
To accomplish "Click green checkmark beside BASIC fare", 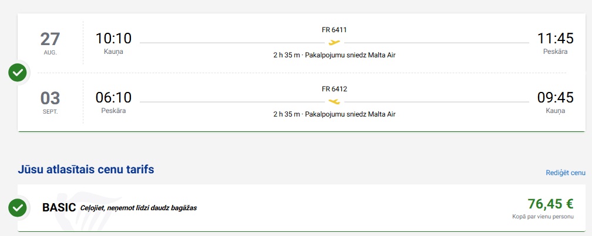I will pos(18,207).
